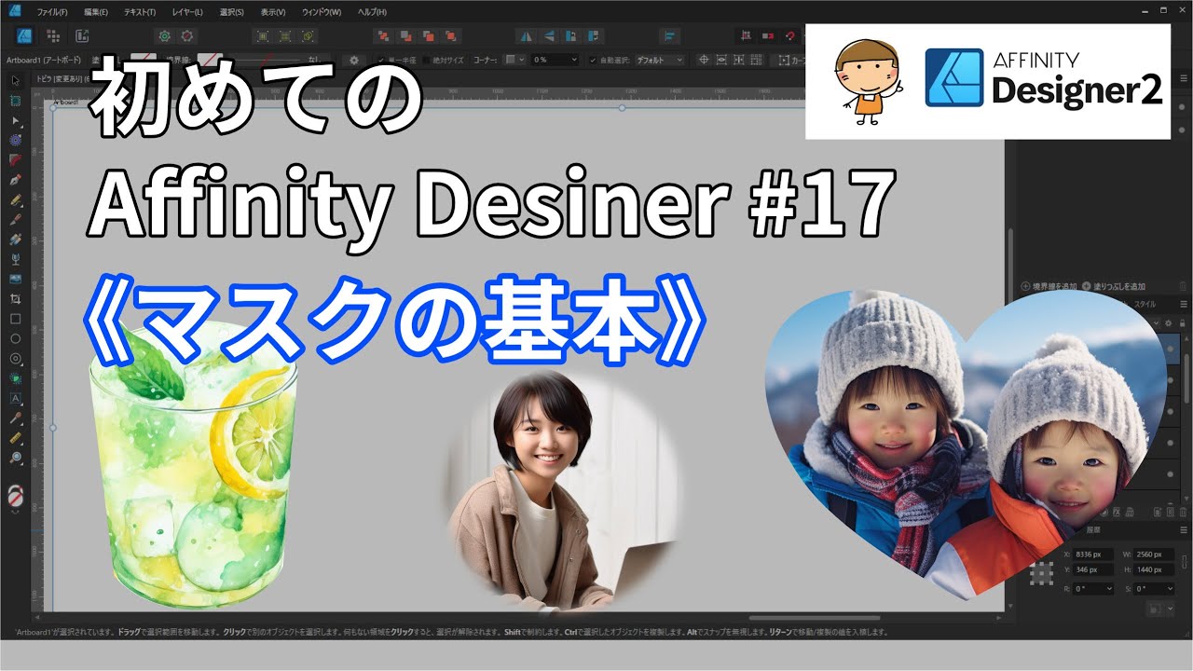
Task: Select the Artboard tool
Action: [16, 101]
